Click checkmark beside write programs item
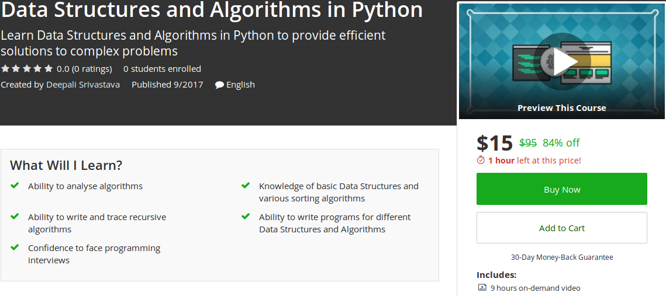 coord(246,217)
